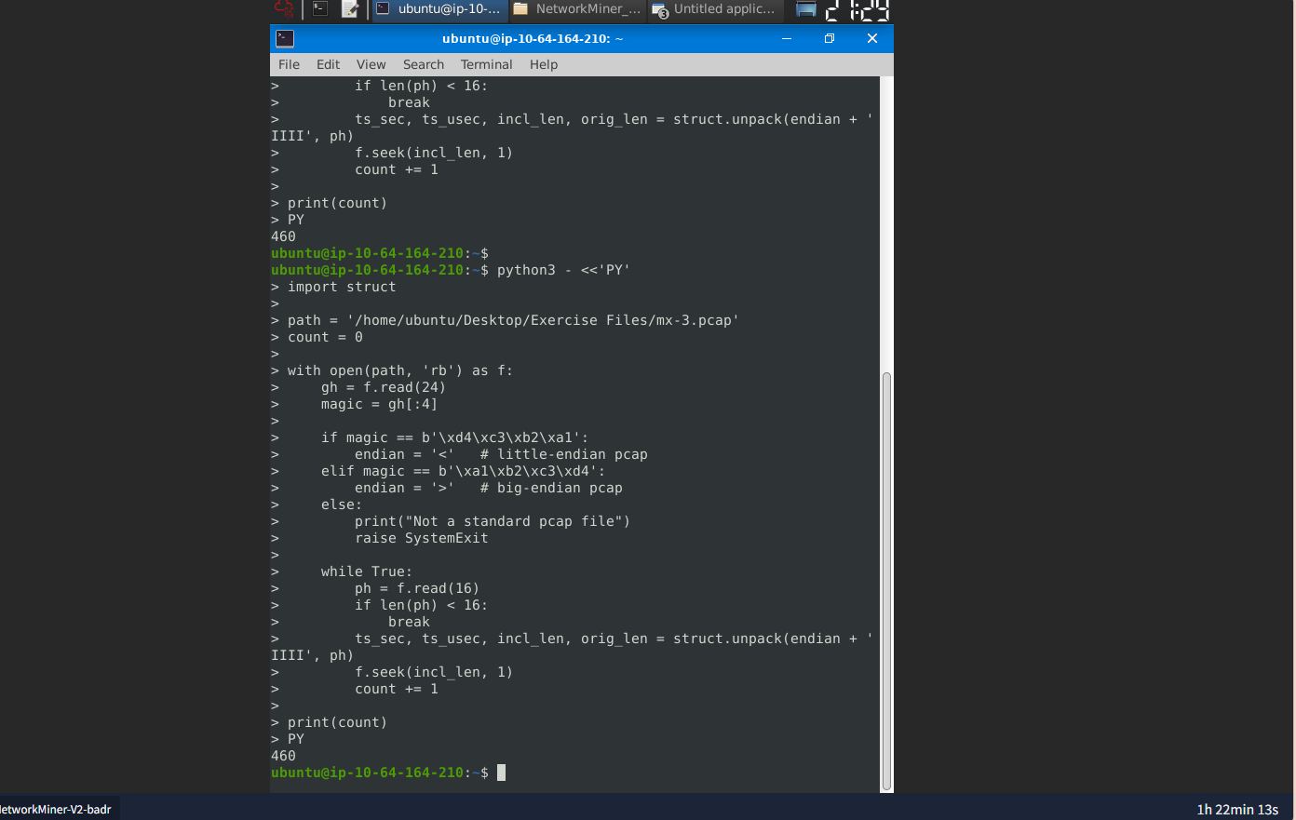This screenshot has height=820, width=1296.
Task: Click the red cloud icon in top panel
Action: tap(284, 9)
